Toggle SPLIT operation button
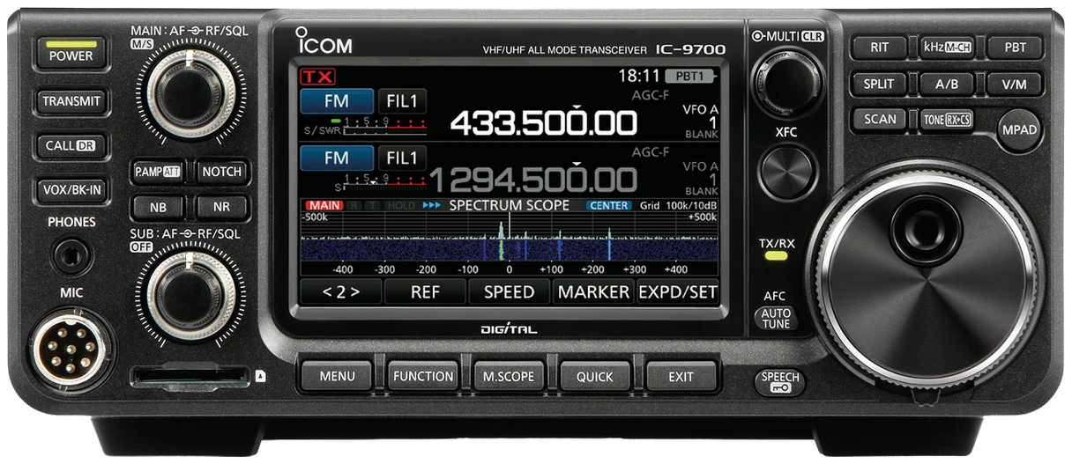 click(x=879, y=84)
